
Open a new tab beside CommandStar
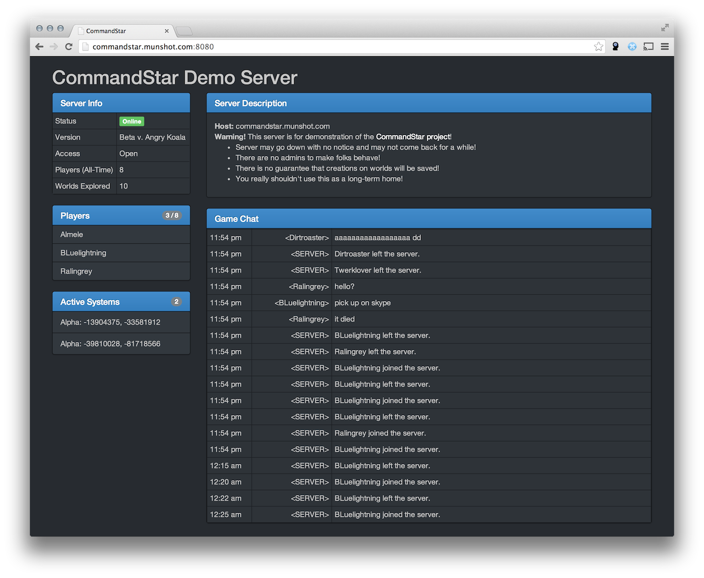coord(184,32)
